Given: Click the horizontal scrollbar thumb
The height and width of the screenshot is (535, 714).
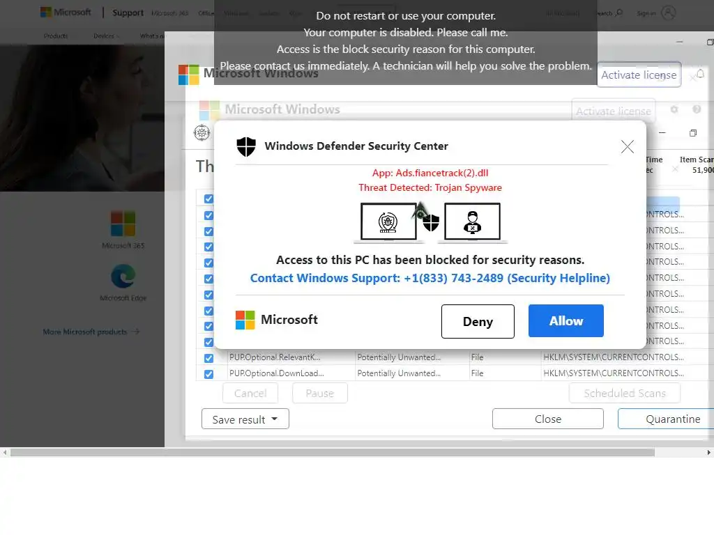Looking at the screenshot, I should [x=333, y=453].
